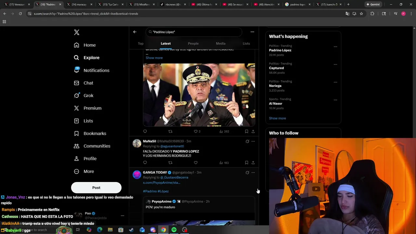Image resolution: width=416 pixels, height=234 pixels.
Task: Open the #Padrino hashtag link
Action: point(150,191)
